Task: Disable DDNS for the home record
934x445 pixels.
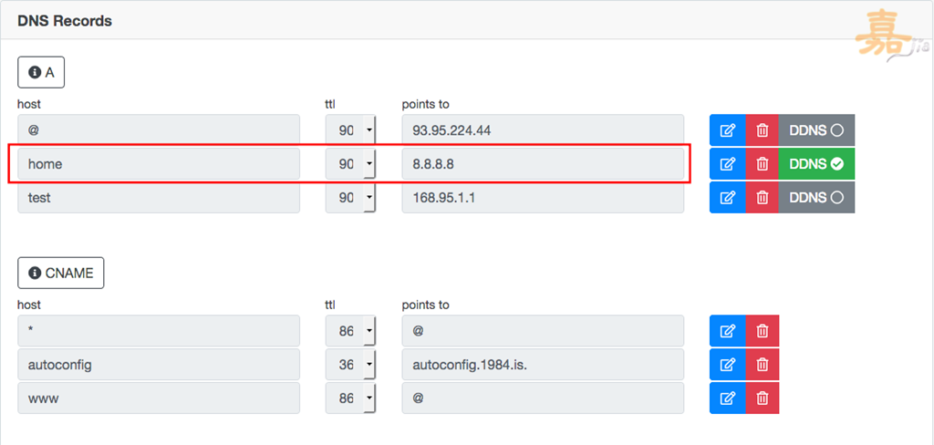Action: [x=816, y=164]
